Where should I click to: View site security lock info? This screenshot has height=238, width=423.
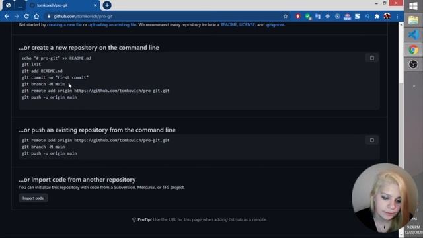(49, 16)
